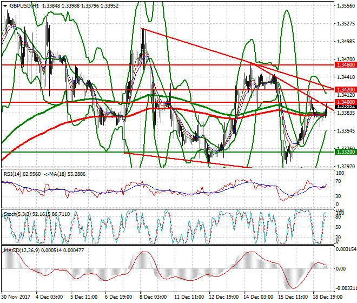
Task: Click the 15 Dec 11:00 time axis label
Action: tap(293, 297)
